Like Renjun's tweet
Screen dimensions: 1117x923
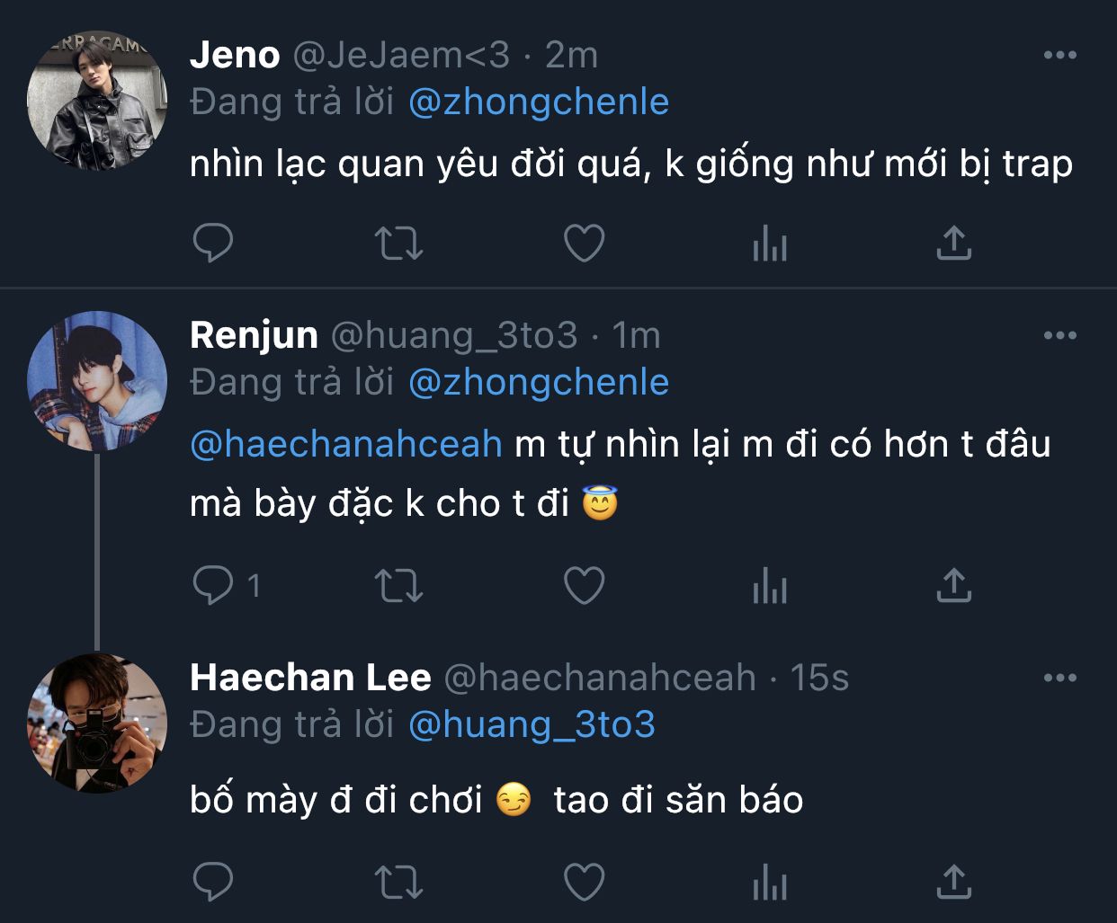[x=584, y=586]
